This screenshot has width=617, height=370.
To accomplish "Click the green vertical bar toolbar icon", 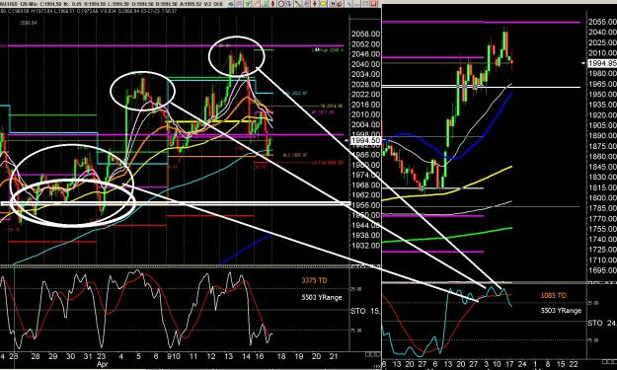I will (266, 4).
